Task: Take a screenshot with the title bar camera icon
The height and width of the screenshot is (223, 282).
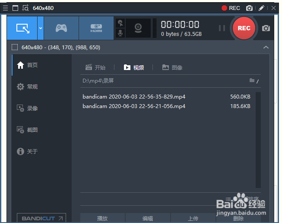Action: point(249,8)
